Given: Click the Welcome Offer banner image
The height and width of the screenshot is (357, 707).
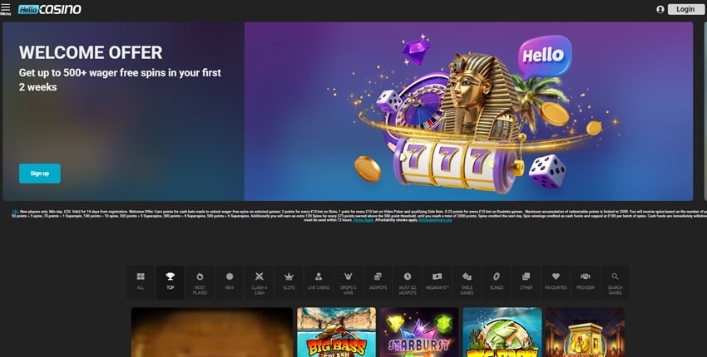Looking at the screenshot, I should 468,111.
